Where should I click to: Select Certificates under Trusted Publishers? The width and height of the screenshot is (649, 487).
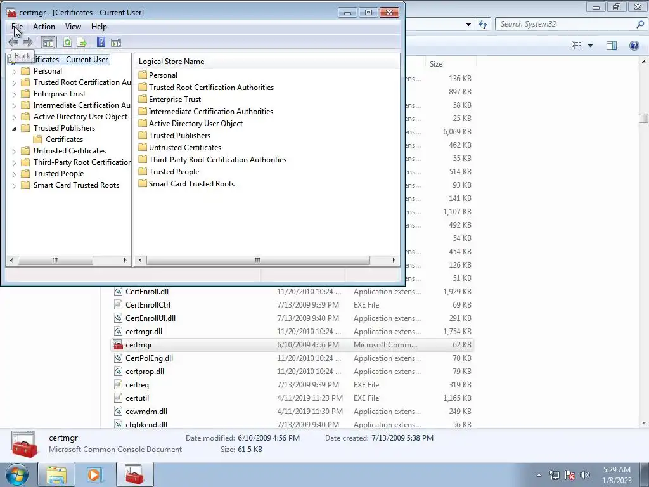tap(64, 140)
